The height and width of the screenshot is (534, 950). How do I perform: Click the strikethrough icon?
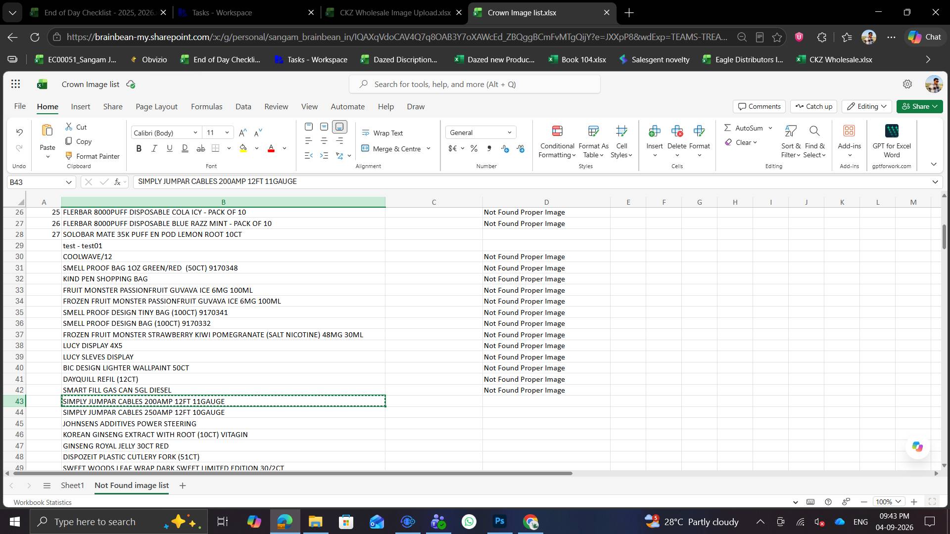point(200,148)
